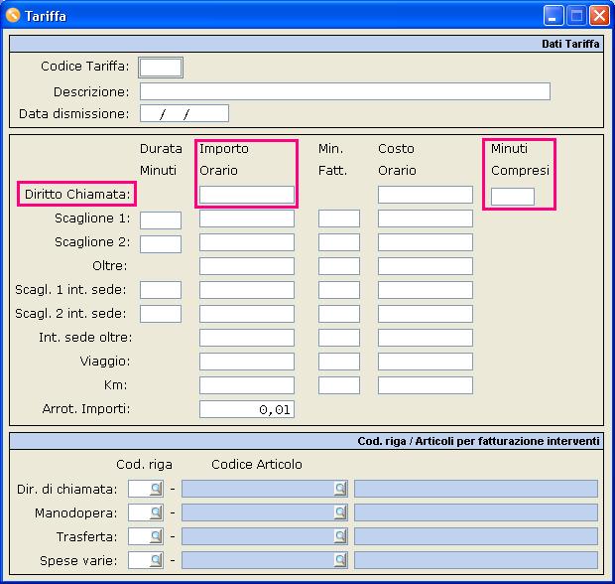The height and width of the screenshot is (584, 615).
Task: Click Viaggio Min. Fatt. field
Action: coord(339,362)
